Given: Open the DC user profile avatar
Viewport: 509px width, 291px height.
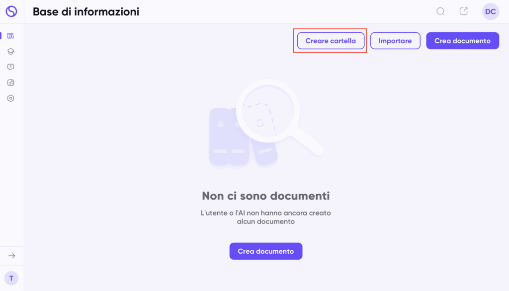Looking at the screenshot, I should coord(491,12).
